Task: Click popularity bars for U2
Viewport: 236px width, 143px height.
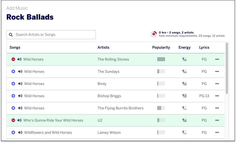Action: point(161,120)
